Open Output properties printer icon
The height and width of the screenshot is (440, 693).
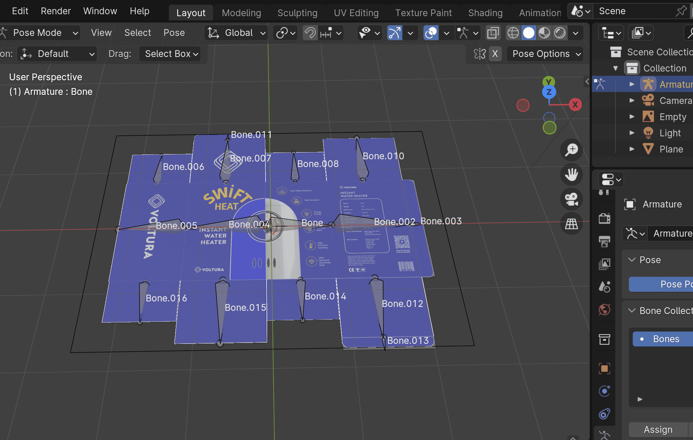[x=604, y=241]
